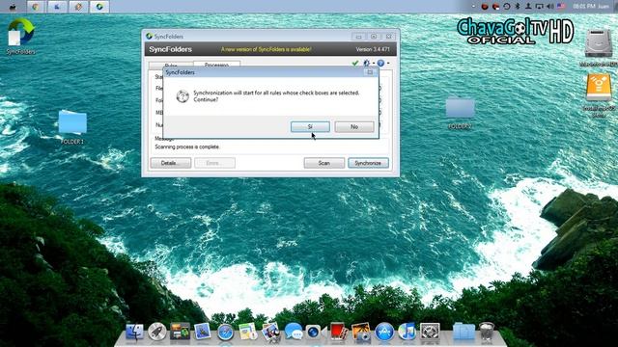The height and width of the screenshot is (347, 618).
Task: Open Finder from the dock
Action: pos(134,332)
